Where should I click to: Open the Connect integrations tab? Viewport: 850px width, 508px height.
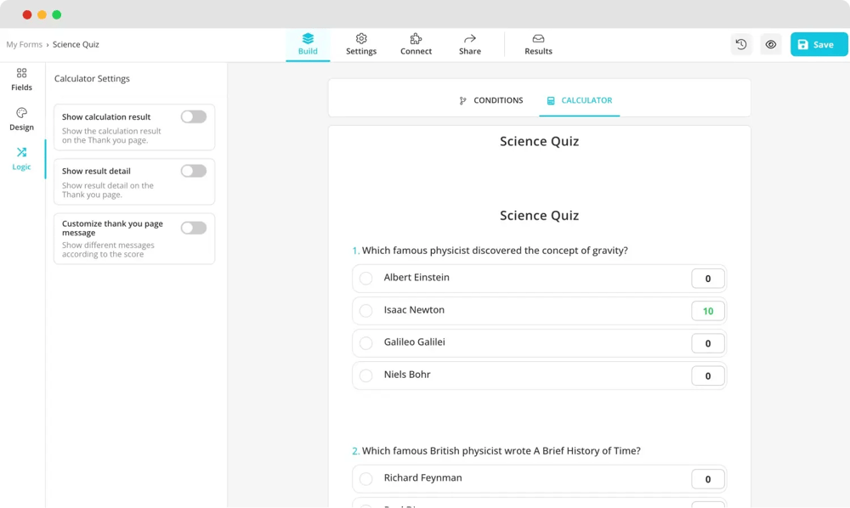416,44
